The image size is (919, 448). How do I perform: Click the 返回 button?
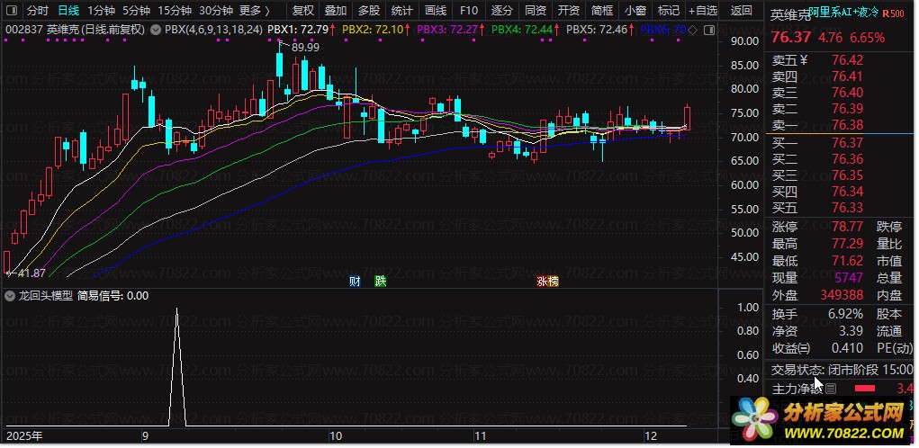click(x=741, y=11)
